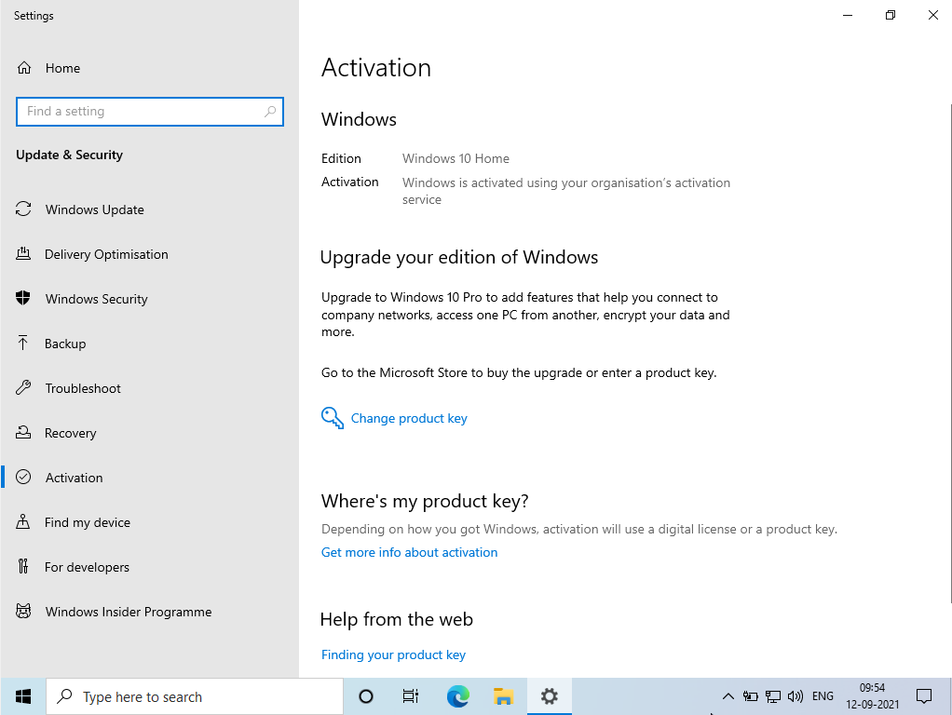Open File Explorer from taskbar
Screen dimensions: 952x715
click(503, 696)
